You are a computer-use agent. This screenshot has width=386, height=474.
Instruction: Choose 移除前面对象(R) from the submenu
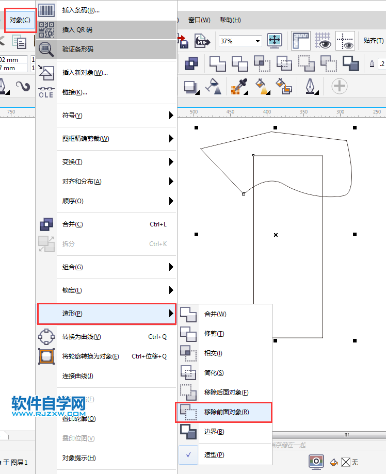coord(226,412)
